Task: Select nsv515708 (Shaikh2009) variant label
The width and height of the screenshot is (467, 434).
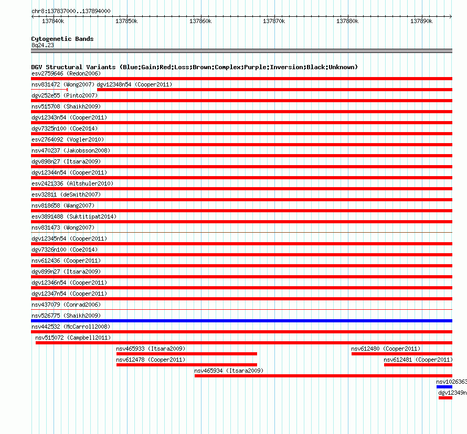Action: tap(66, 106)
